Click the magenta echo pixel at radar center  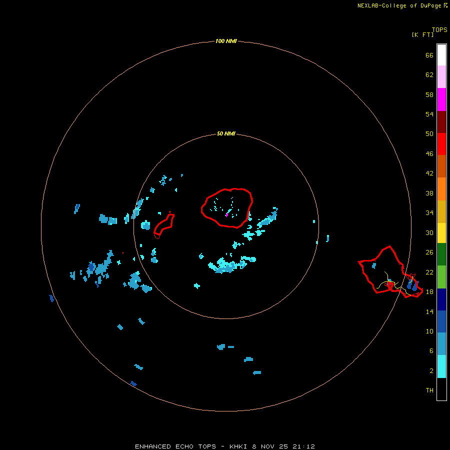pyautogui.click(x=226, y=215)
